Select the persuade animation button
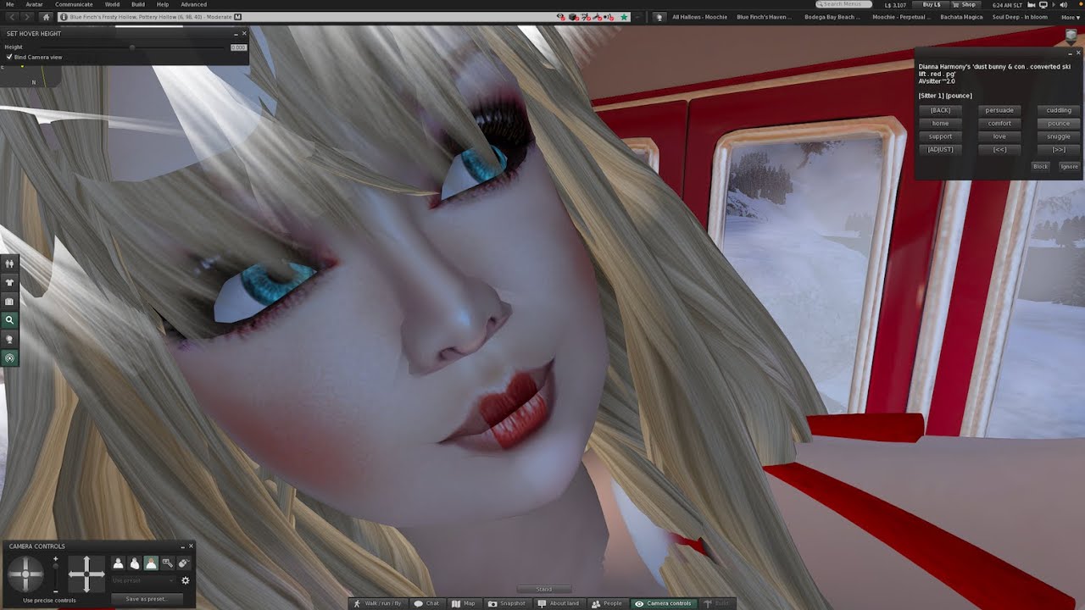The image size is (1085, 610). [x=999, y=110]
